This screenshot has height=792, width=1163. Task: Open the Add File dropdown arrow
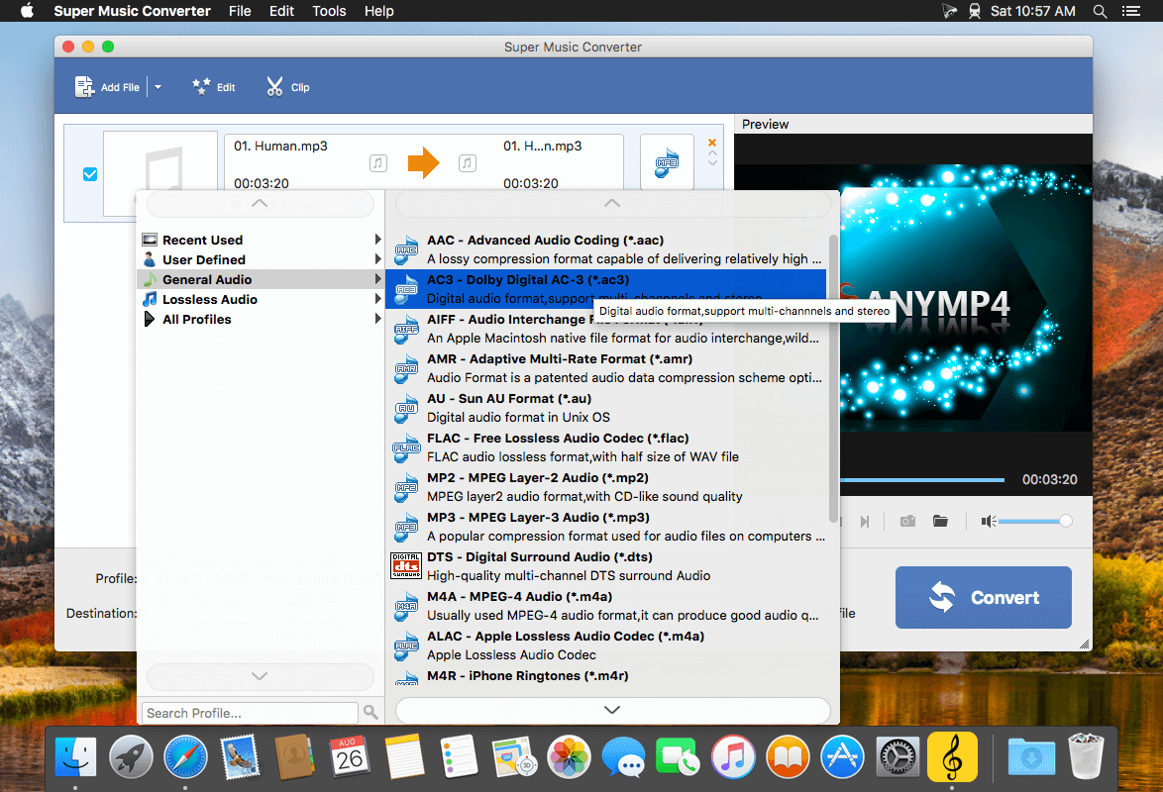click(x=158, y=87)
